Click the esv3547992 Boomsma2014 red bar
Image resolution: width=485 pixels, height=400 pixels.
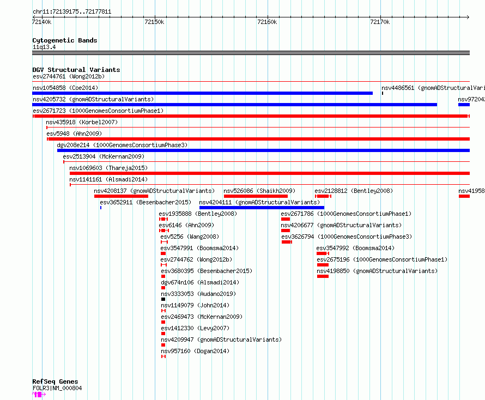point(323,253)
